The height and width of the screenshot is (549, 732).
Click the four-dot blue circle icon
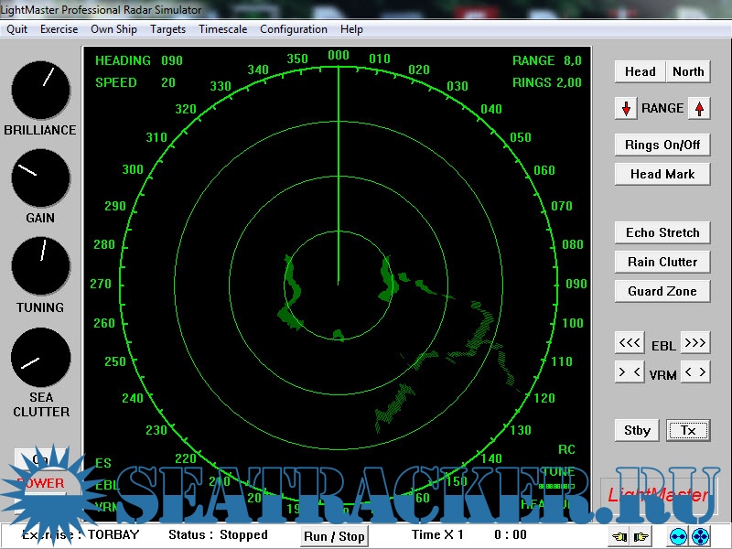(x=700, y=536)
